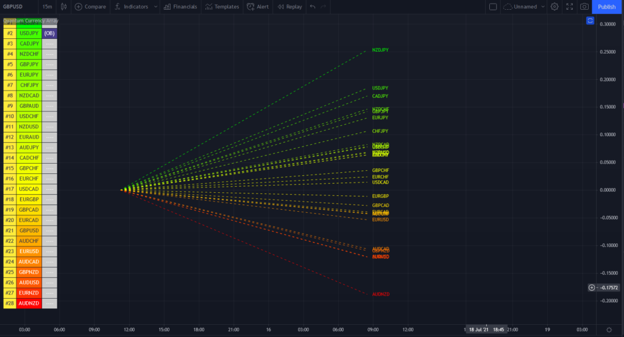Click Compare to add a symbol
The image size is (624, 337).
pos(91,7)
